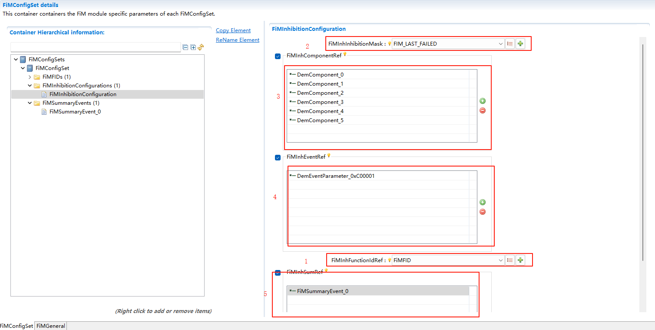
Task: Click the green plus next to FiMInhFunctionIdRef
Action: click(520, 260)
